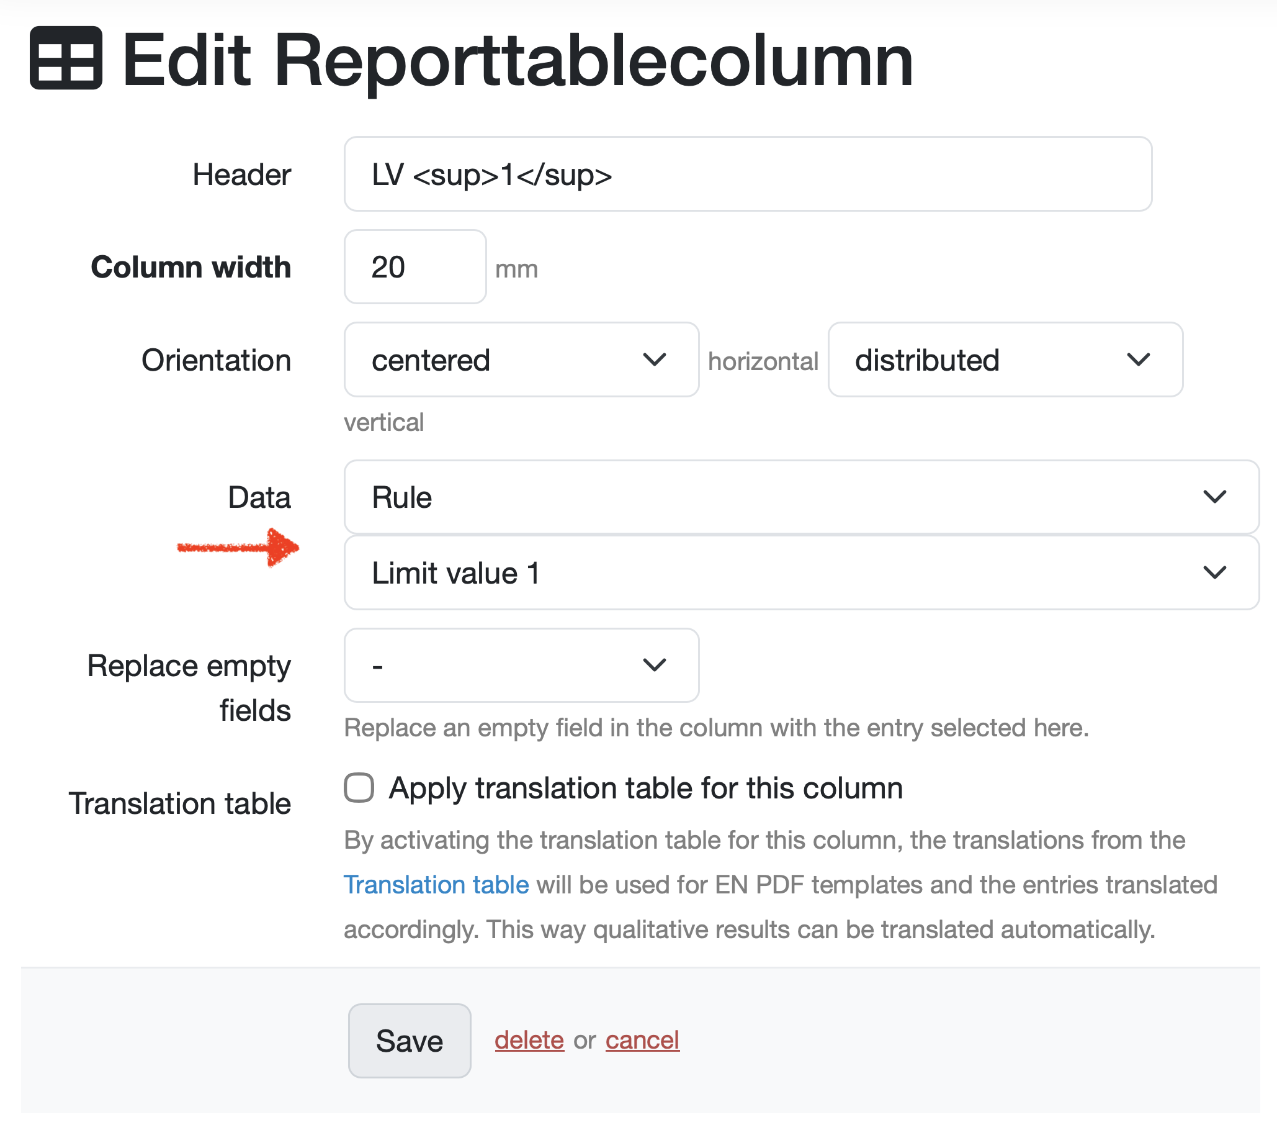Image resolution: width=1277 pixels, height=1125 pixels.
Task: Click the Edit Reporttablecolumn heading
Action: (x=518, y=61)
